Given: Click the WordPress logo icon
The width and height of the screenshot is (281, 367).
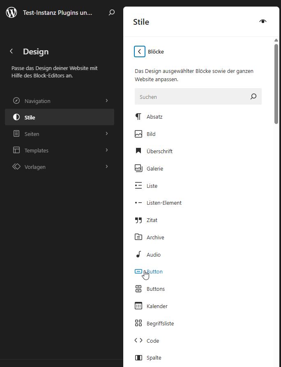Looking at the screenshot, I should 11,12.
